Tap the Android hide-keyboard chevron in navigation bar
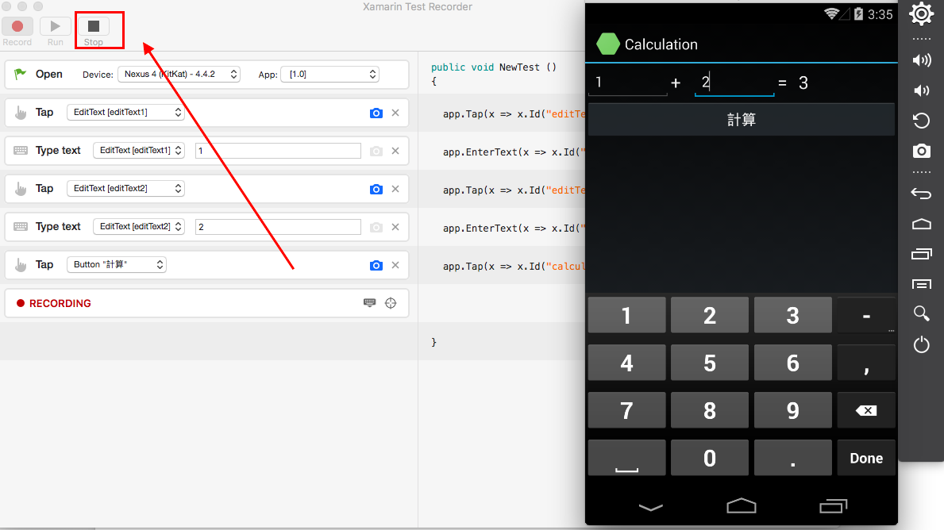 (x=651, y=507)
